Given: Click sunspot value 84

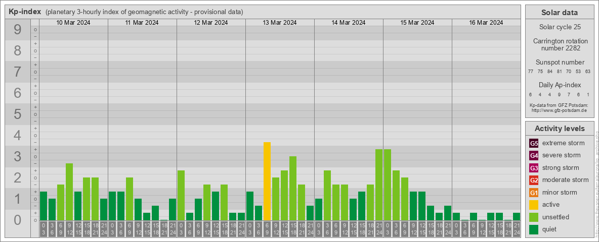Looking at the screenshot, I should [550, 72].
